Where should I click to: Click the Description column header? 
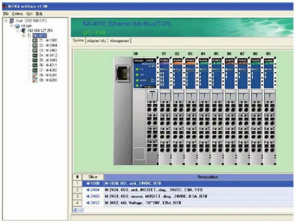coord(199,177)
